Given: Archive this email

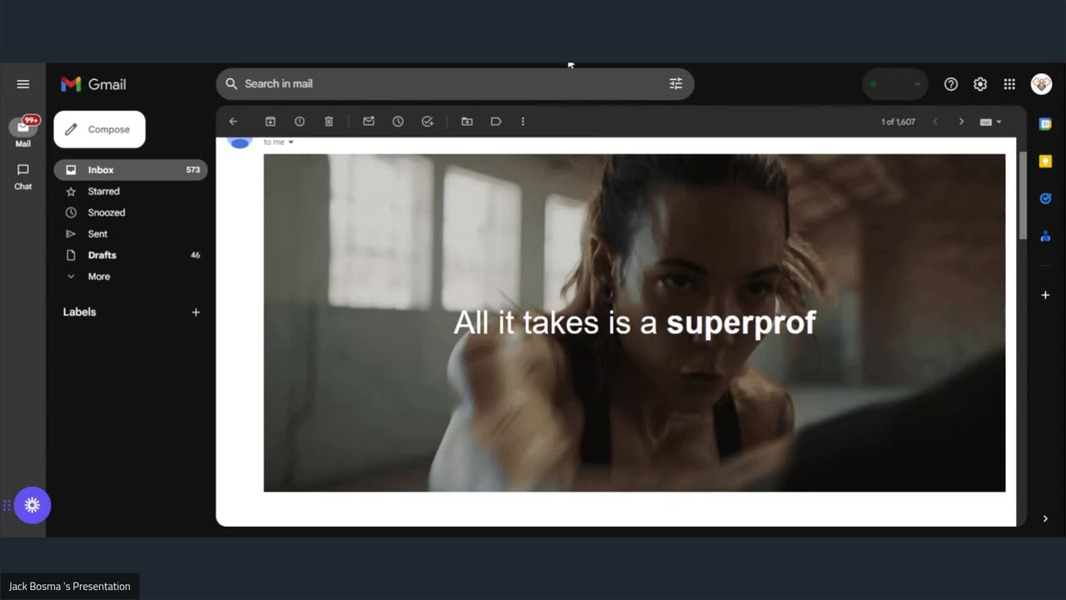Looking at the screenshot, I should tap(270, 122).
